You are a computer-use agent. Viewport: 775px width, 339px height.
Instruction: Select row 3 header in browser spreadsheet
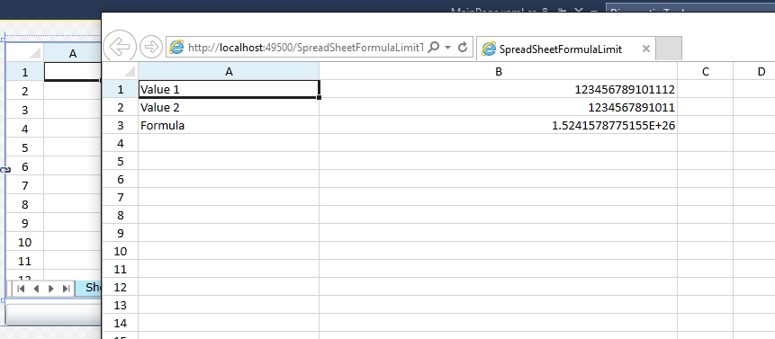point(120,125)
